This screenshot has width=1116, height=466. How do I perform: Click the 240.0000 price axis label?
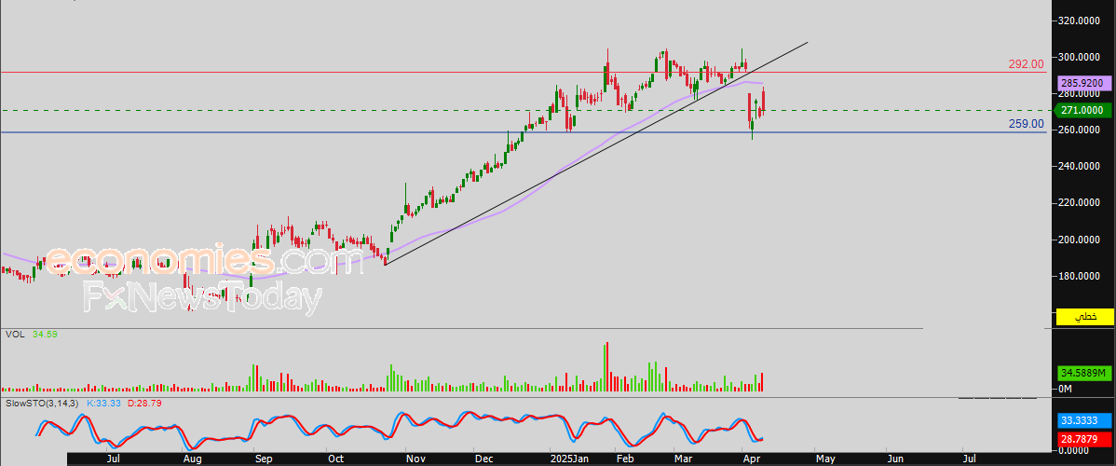coord(1080,166)
